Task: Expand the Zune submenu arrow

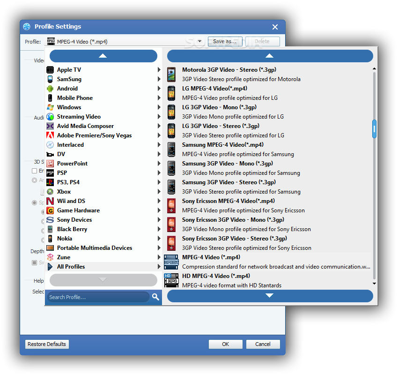Action: 159,257
